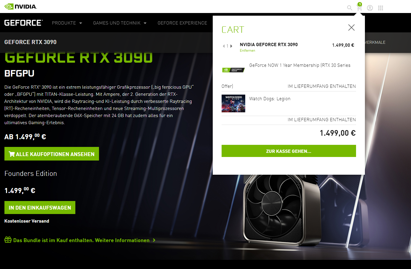
Task: Open the search magnifier icon
Action: (350, 8)
